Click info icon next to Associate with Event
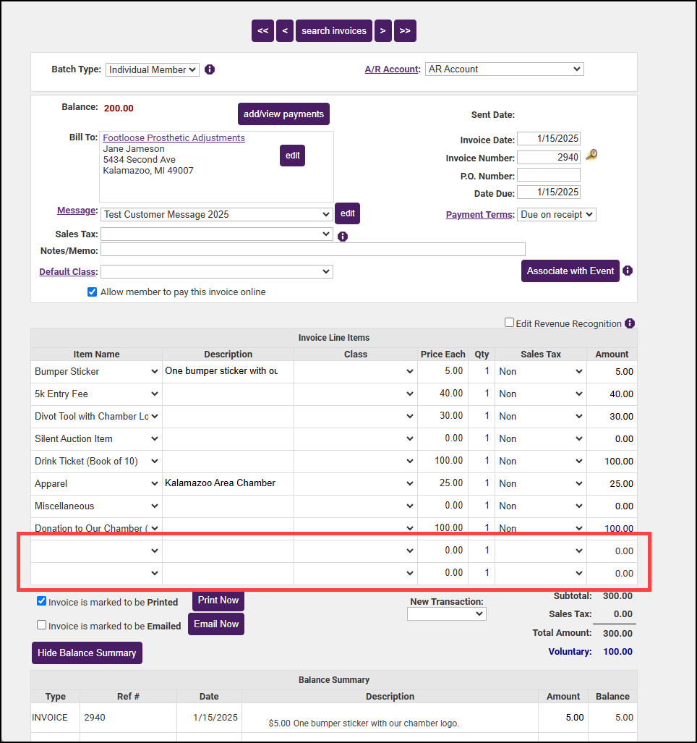 point(628,271)
